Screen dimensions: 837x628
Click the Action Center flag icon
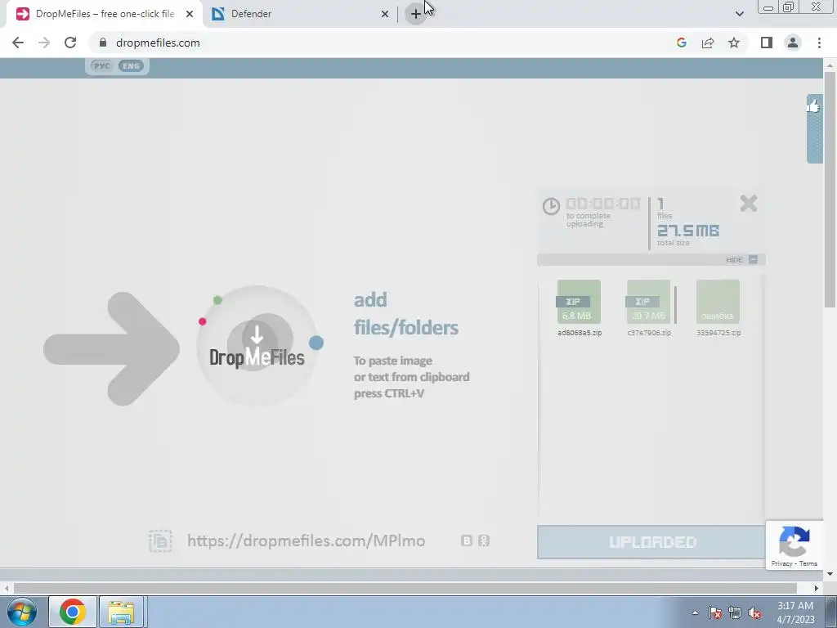click(x=715, y=612)
